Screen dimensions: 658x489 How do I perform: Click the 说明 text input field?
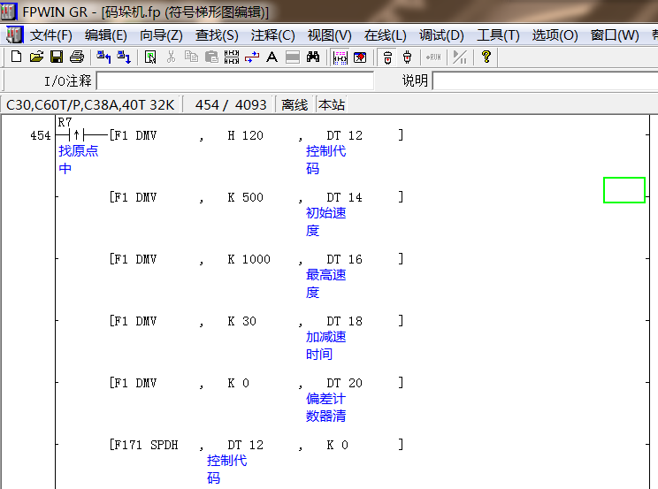pyautogui.click(x=544, y=81)
